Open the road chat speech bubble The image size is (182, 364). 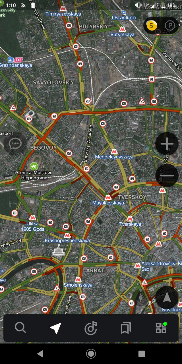coord(15,144)
